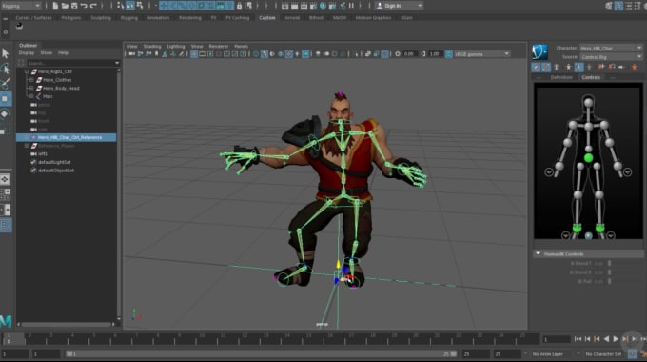Click the Play backwards button
Viewport: 647px width, 362px height.
coord(606,339)
